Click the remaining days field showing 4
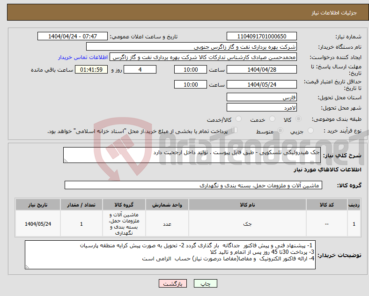369x296 pixels. pos(140,70)
